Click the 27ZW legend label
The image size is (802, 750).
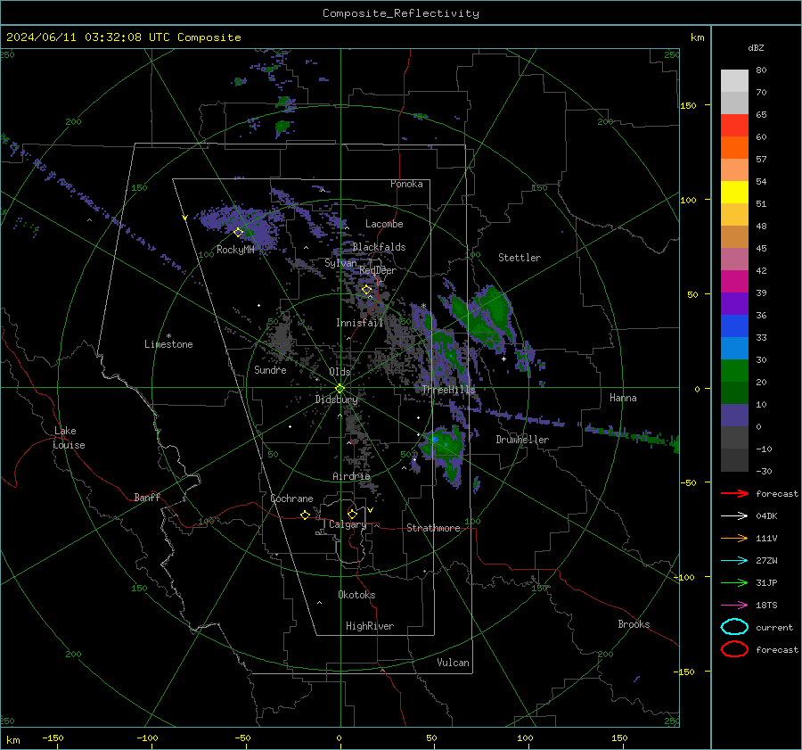point(766,561)
